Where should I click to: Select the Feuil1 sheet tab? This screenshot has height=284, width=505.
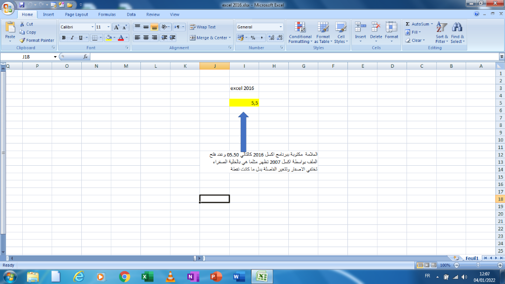[472, 258]
